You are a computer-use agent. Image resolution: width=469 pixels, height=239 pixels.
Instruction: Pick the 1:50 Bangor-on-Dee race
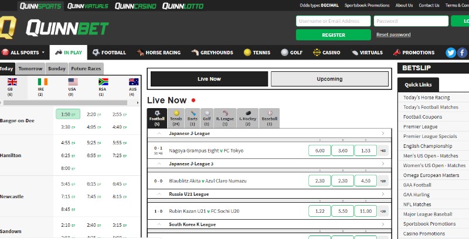tap(68, 114)
